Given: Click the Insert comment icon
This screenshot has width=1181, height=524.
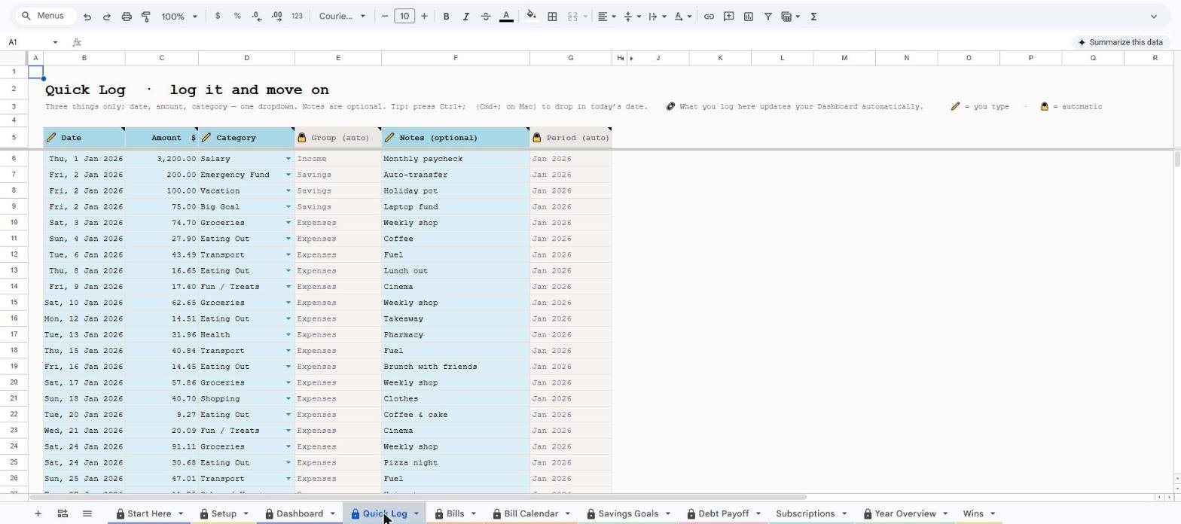Looking at the screenshot, I should coord(728,17).
